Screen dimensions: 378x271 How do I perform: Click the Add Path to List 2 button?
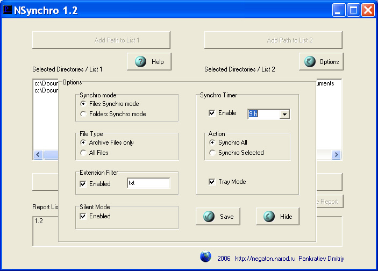pyautogui.click(x=273, y=40)
